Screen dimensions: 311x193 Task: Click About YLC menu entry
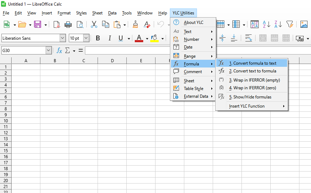[193, 22]
